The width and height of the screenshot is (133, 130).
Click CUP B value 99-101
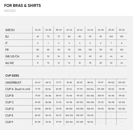(79, 96)
